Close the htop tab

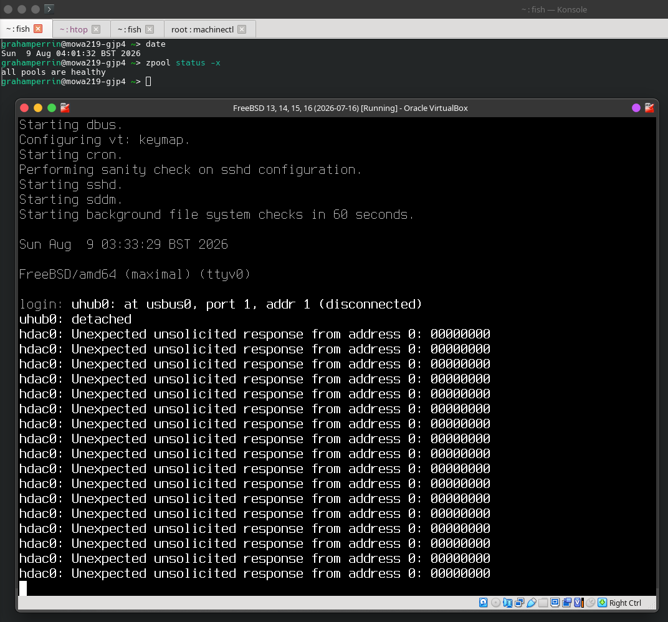[97, 29]
